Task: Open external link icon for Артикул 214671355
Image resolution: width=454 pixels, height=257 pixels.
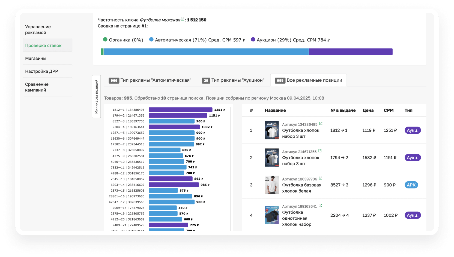Action: [x=320, y=151]
